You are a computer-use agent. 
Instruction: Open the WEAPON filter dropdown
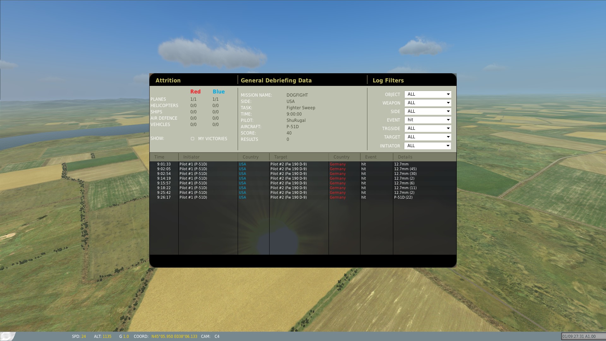click(428, 103)
